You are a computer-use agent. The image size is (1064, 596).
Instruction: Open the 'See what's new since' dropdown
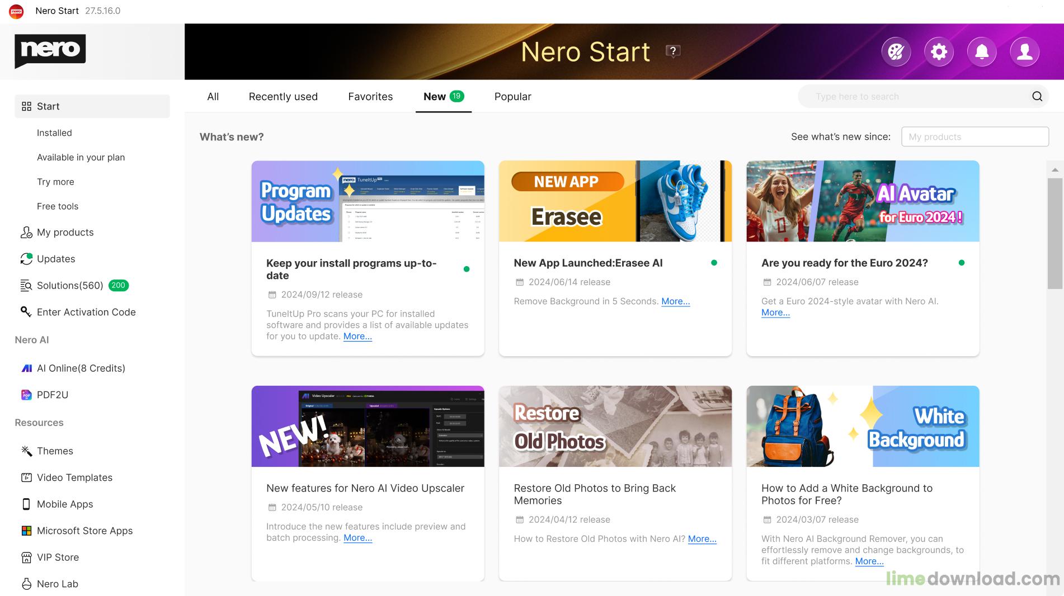coord(975,137)
